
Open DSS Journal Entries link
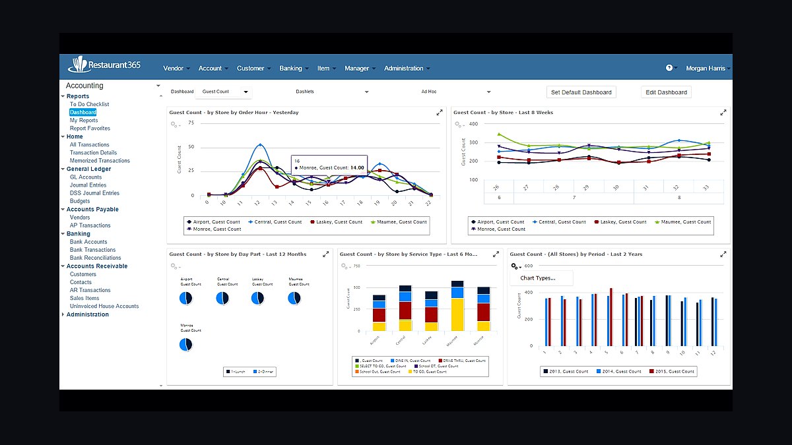point(94,193)
